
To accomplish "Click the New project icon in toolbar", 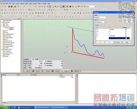I will [3, 7].
